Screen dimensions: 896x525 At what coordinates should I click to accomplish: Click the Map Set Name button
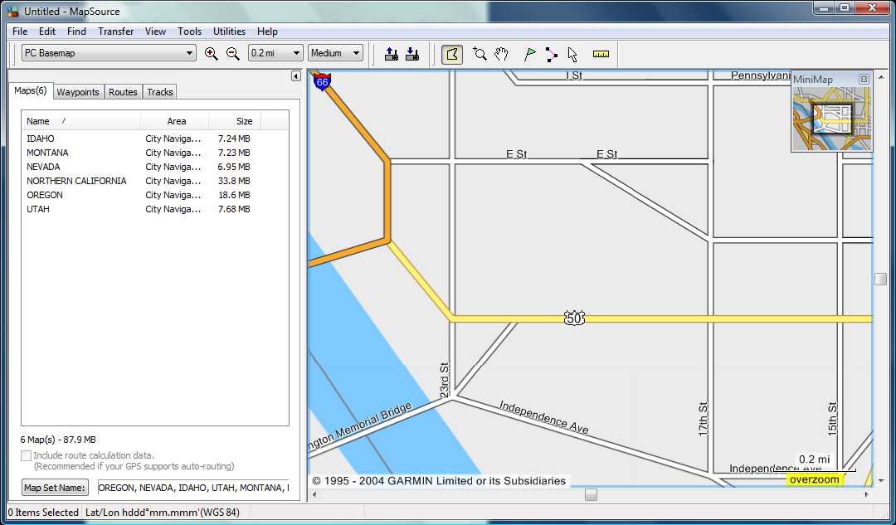pos(55,488)
